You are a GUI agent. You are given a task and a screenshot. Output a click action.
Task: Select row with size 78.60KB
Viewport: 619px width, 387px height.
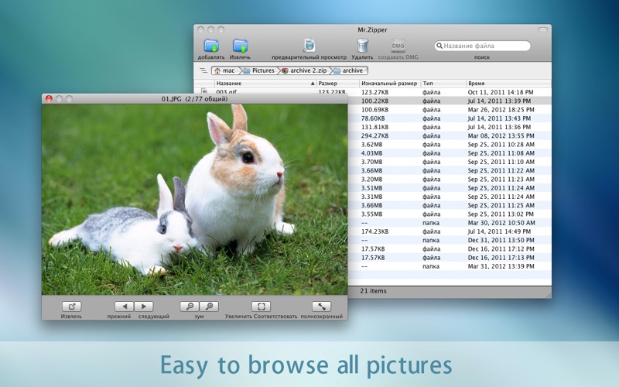click(x=450, y=118)
